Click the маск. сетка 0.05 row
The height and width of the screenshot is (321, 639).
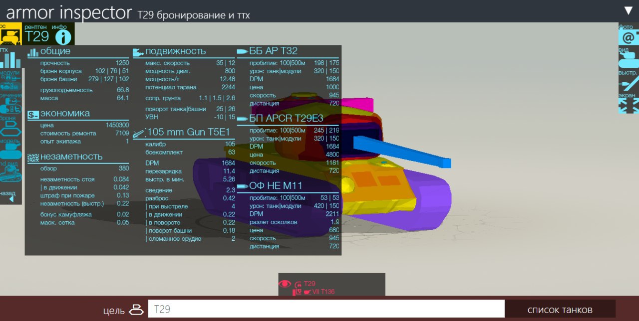point(84,222)
